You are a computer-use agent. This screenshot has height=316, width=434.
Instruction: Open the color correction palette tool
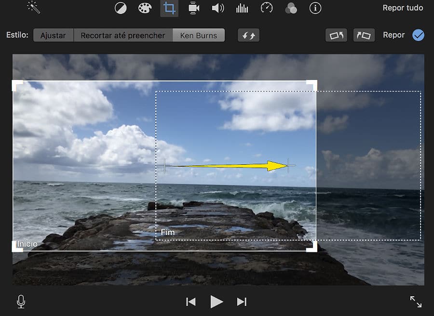[x=145, y=8]
